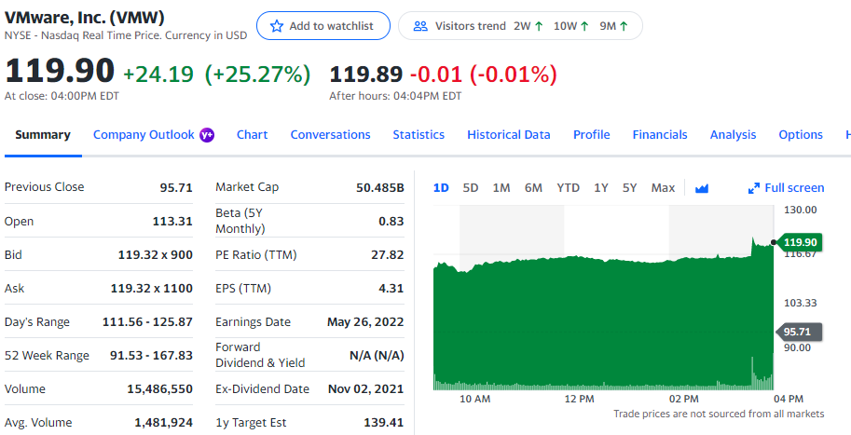
Task: Click the 130.00 label on price axis
Action: (x=800, y=210)
